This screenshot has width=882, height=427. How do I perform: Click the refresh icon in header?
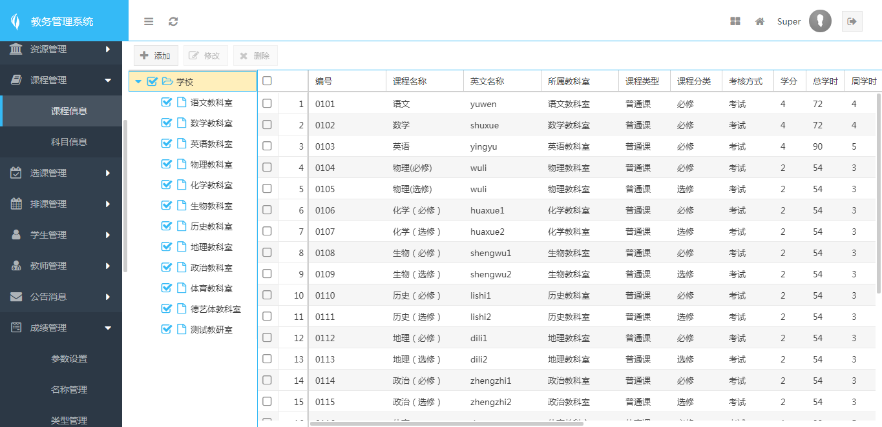pyautogui.click(x=173, y=21)
